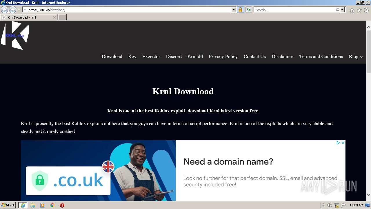Launch Chrome from the taskbar
The image size is (371, 209).
52,205
